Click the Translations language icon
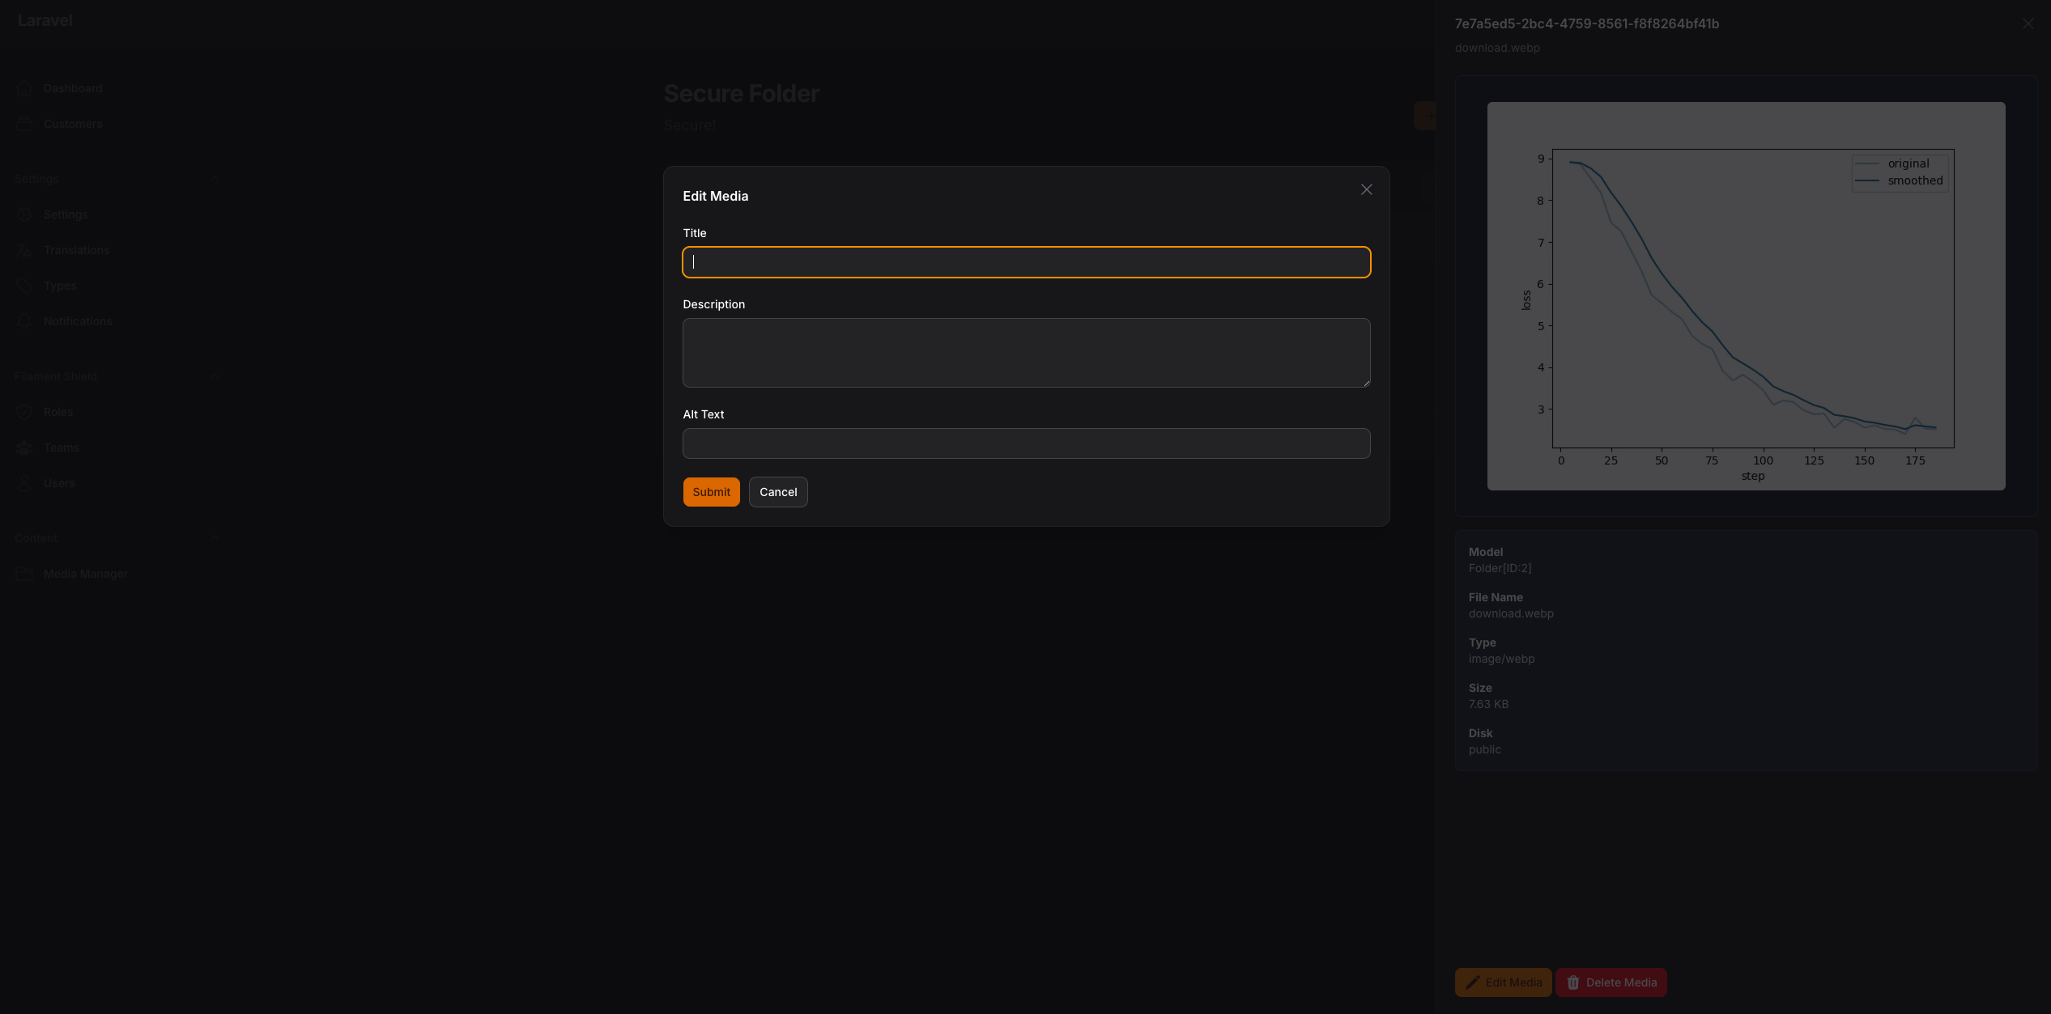 pyautogui.click(x=24, y=250)
